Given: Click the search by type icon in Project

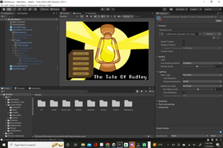Looking at the screenshot, I should click(x=137, y=92).
